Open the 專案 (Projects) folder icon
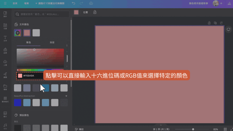The width and height of the screenshot is (233, 131). (x=5, y=87)
